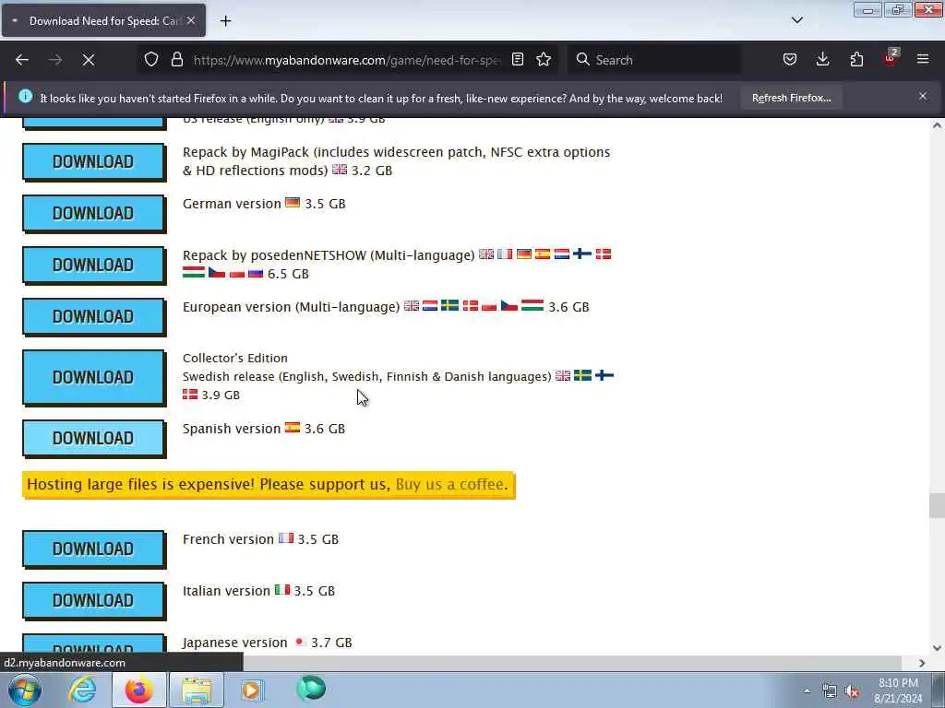Download the European multi-language version
The height and width of the screenshot is (708, 945).
tap(93, 317)
